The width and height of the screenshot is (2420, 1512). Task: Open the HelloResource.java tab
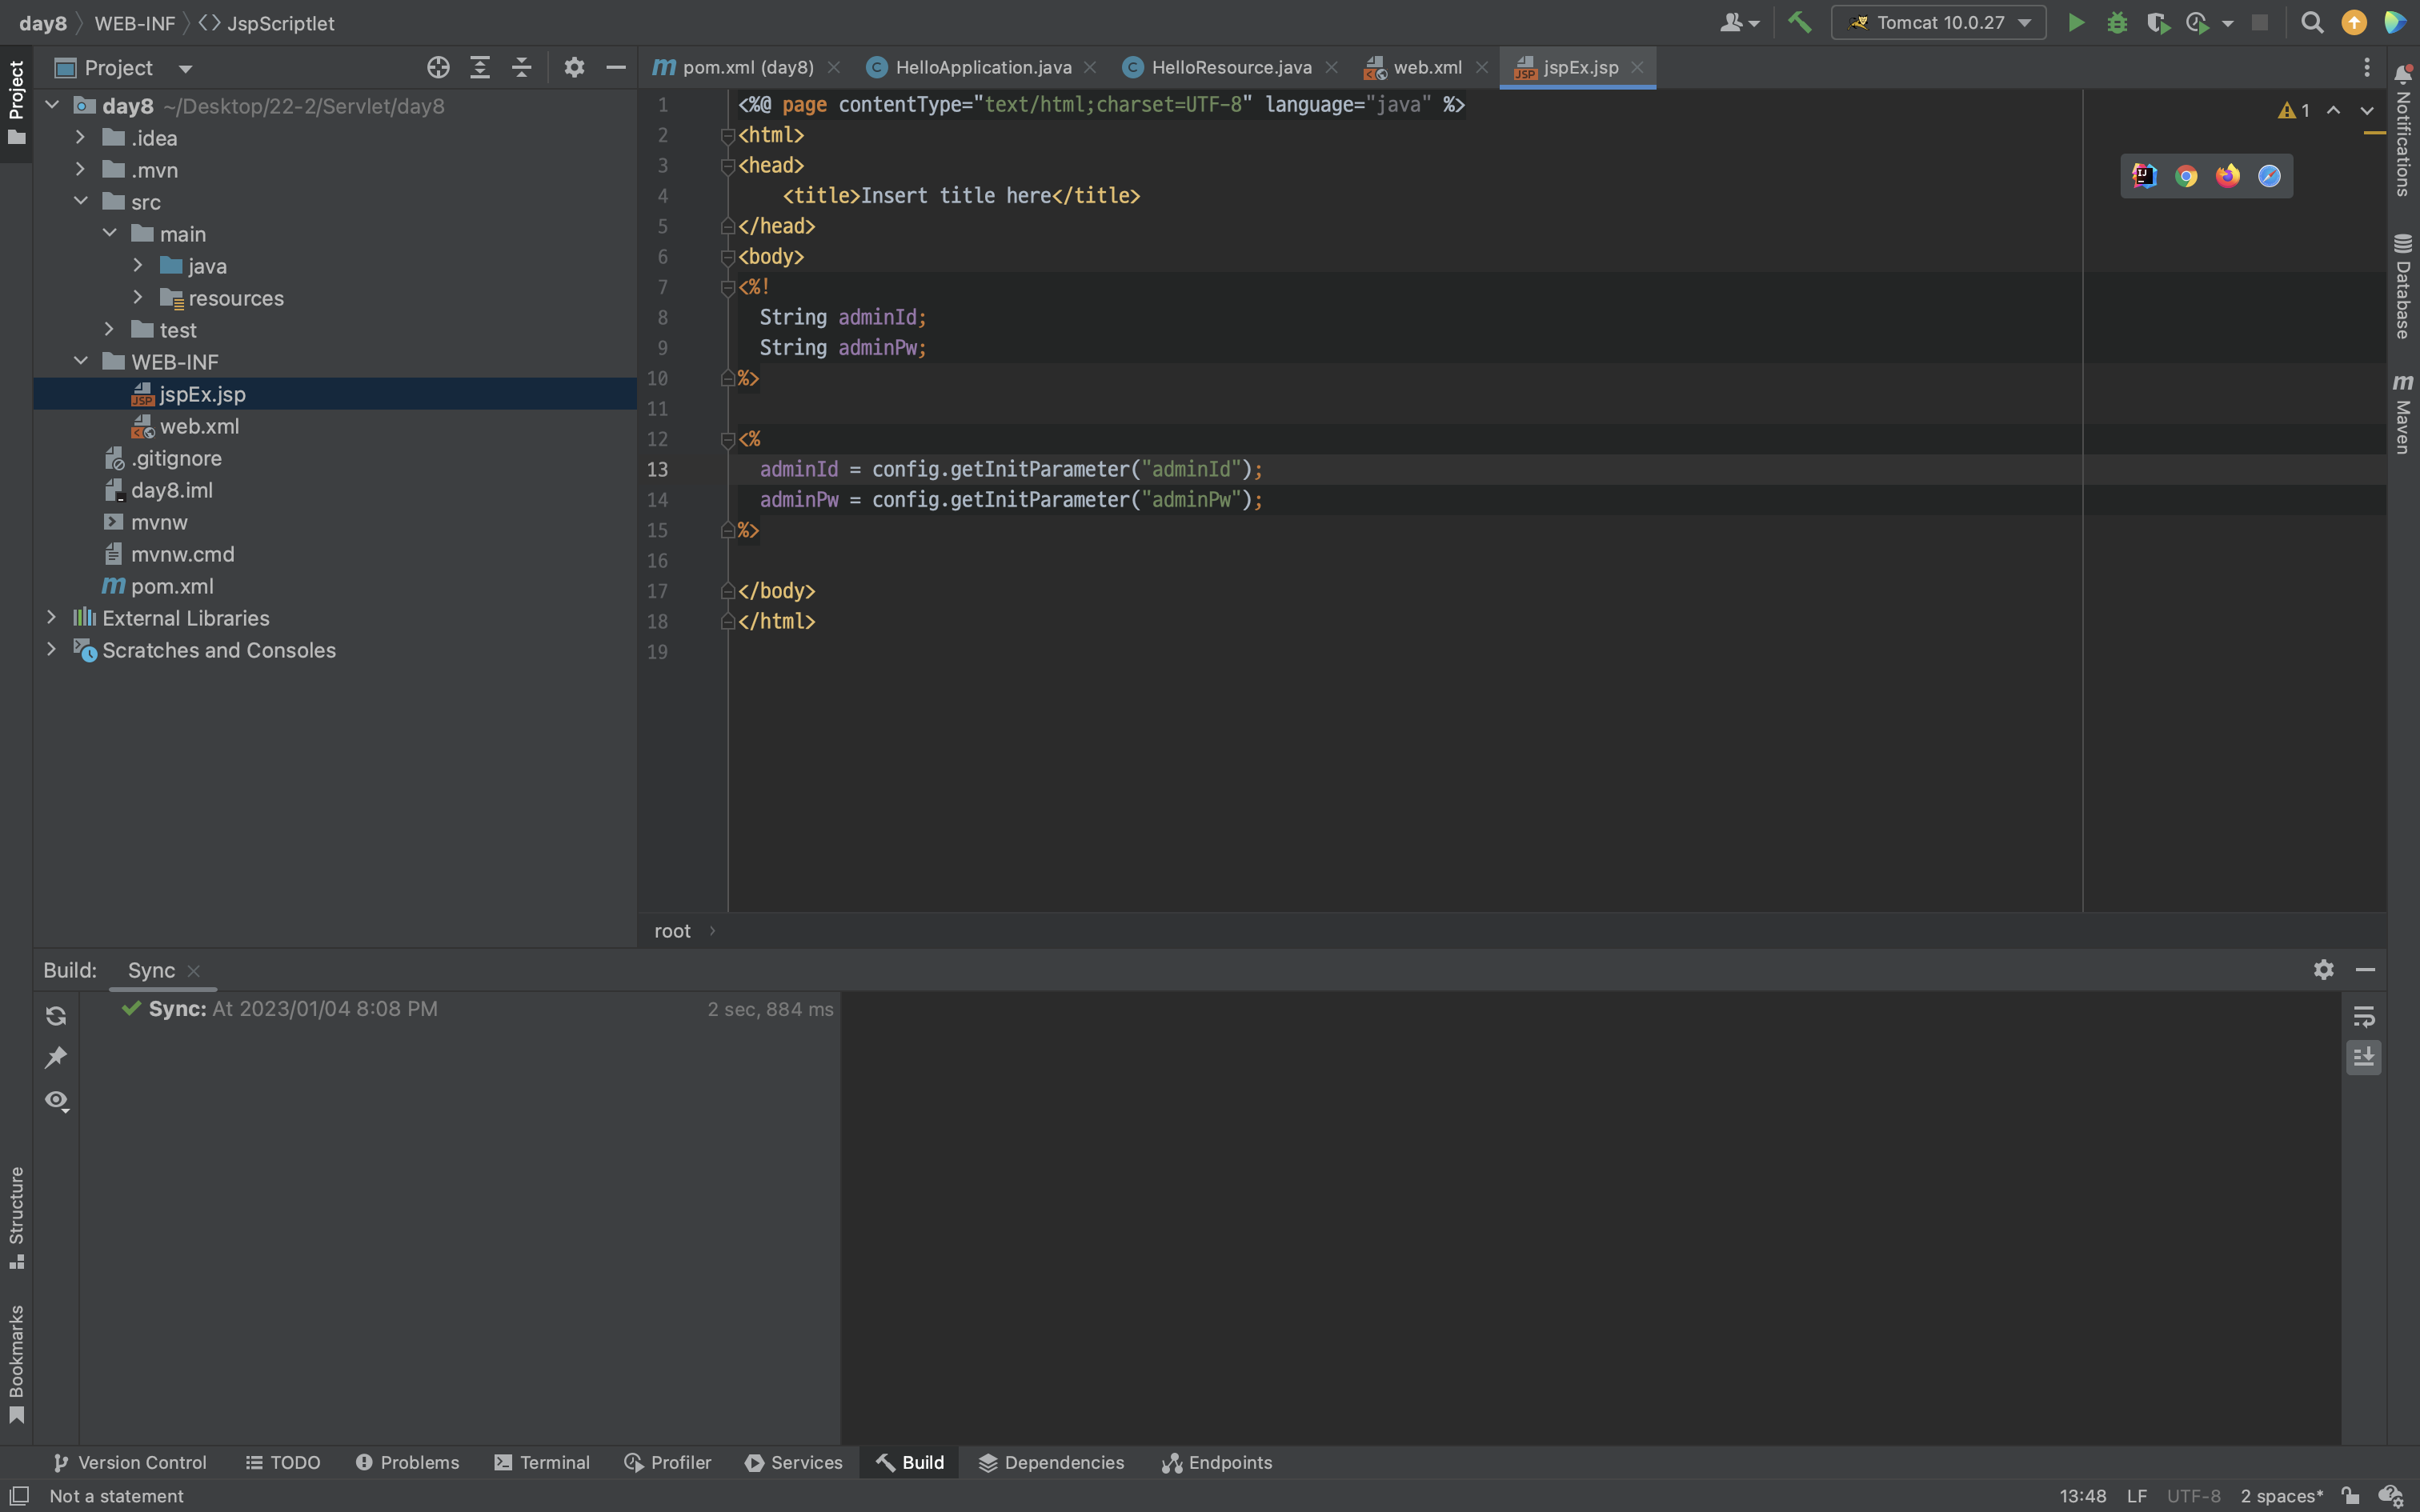click(x=1230, y=68)
